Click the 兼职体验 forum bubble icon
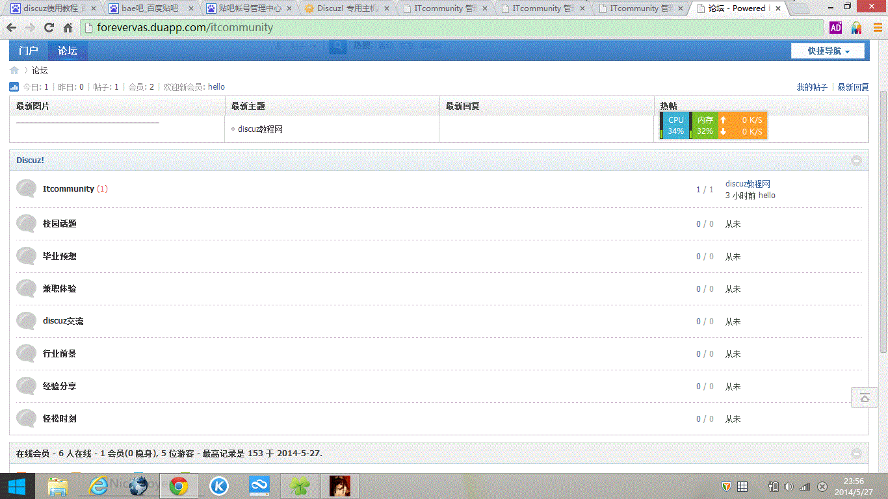888x499 pixels. tap(26, 288)
